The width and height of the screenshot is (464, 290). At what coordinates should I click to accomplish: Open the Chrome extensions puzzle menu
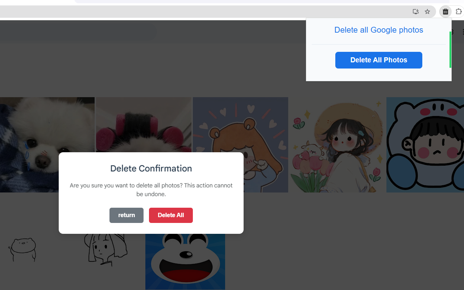point(459,12)
